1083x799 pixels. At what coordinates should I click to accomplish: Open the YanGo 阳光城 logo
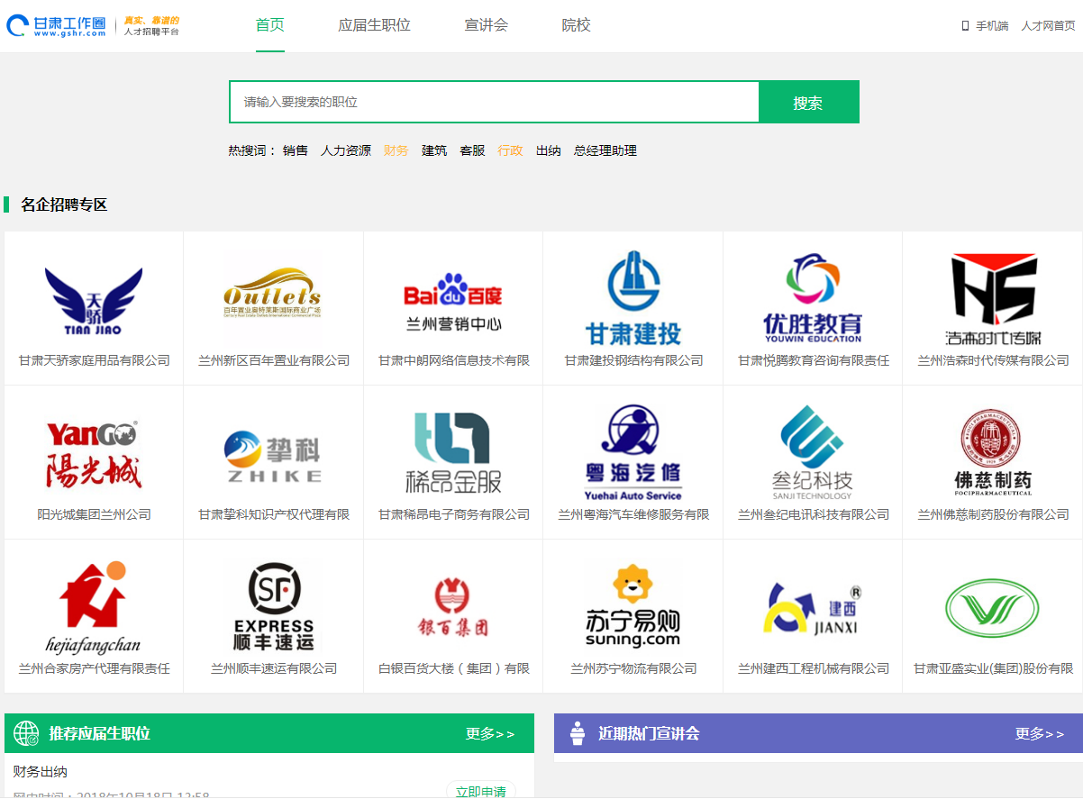click(94, 453)
